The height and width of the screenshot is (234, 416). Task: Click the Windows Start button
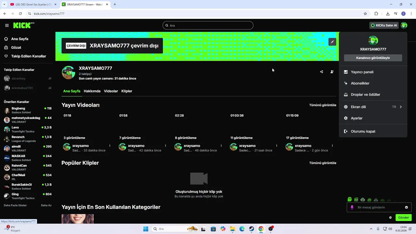coord(146,229)
